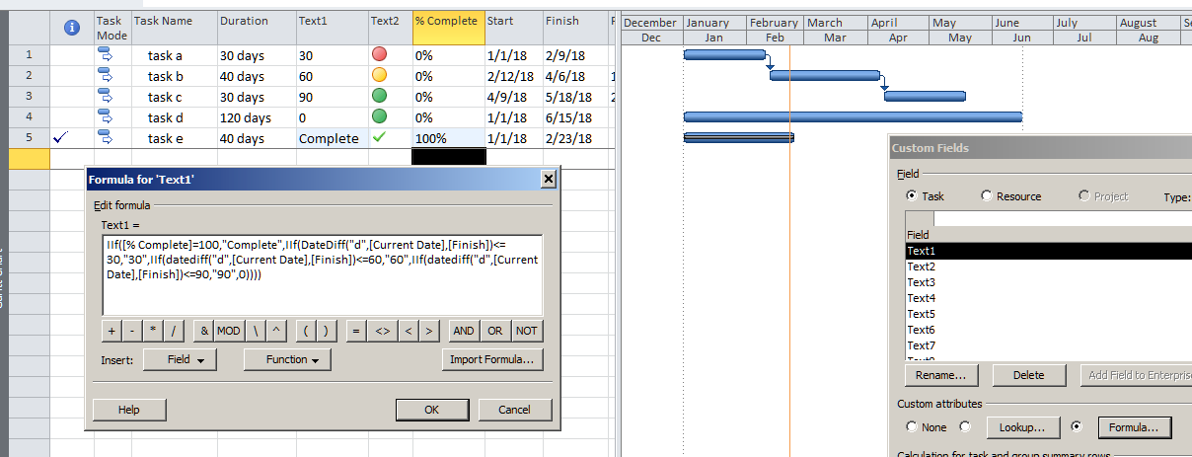Select Text7 in the field list
This screenshot has width=1192, height=457.
[1048, 345]
